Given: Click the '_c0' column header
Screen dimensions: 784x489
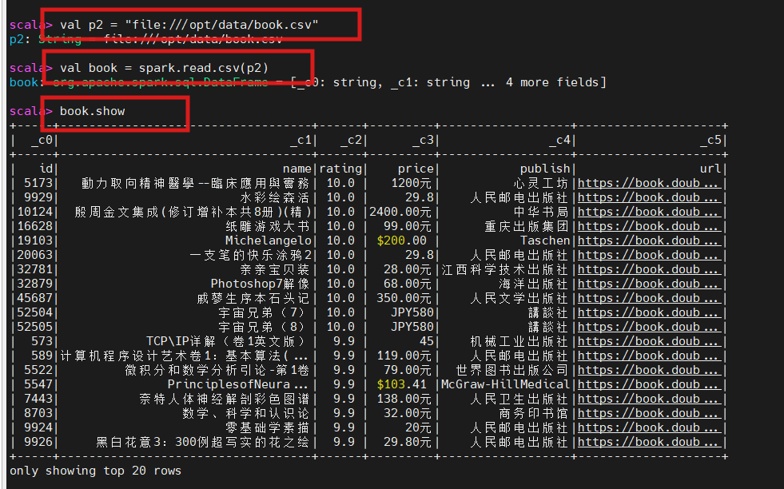Looking at the screenshot, I should pyautogui.click(x=42, y=140).
